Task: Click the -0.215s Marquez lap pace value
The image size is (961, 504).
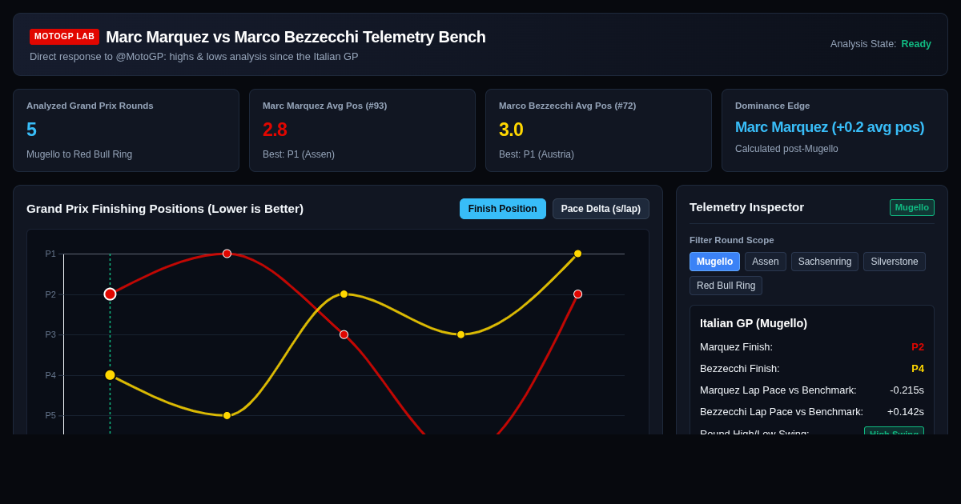Action: point(907,390)
